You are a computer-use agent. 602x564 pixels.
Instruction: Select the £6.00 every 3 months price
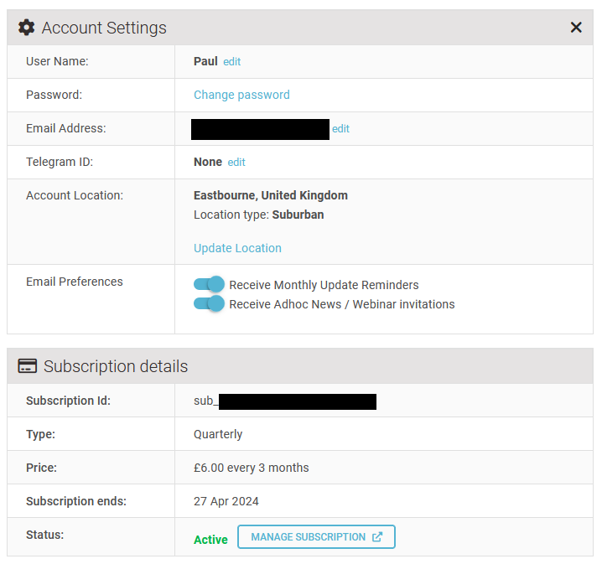click(251, 468)
